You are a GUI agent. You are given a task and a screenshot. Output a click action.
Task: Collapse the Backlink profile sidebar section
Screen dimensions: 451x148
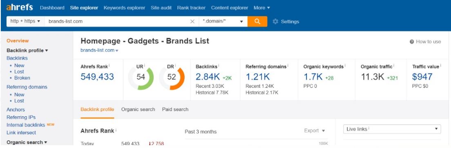pos(27,50)
